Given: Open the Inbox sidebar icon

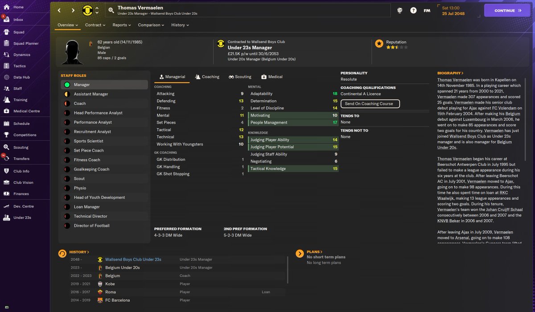Looking at the screenshot, I should pyautogui.click(x=6, y=20).
